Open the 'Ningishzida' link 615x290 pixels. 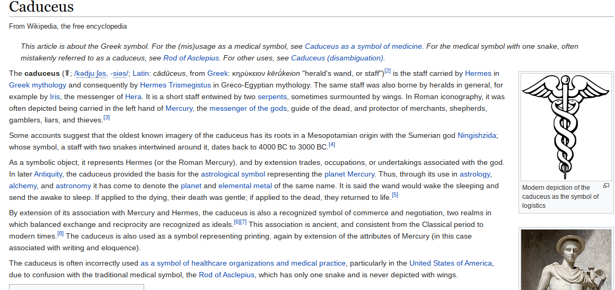tap(477, 136)
